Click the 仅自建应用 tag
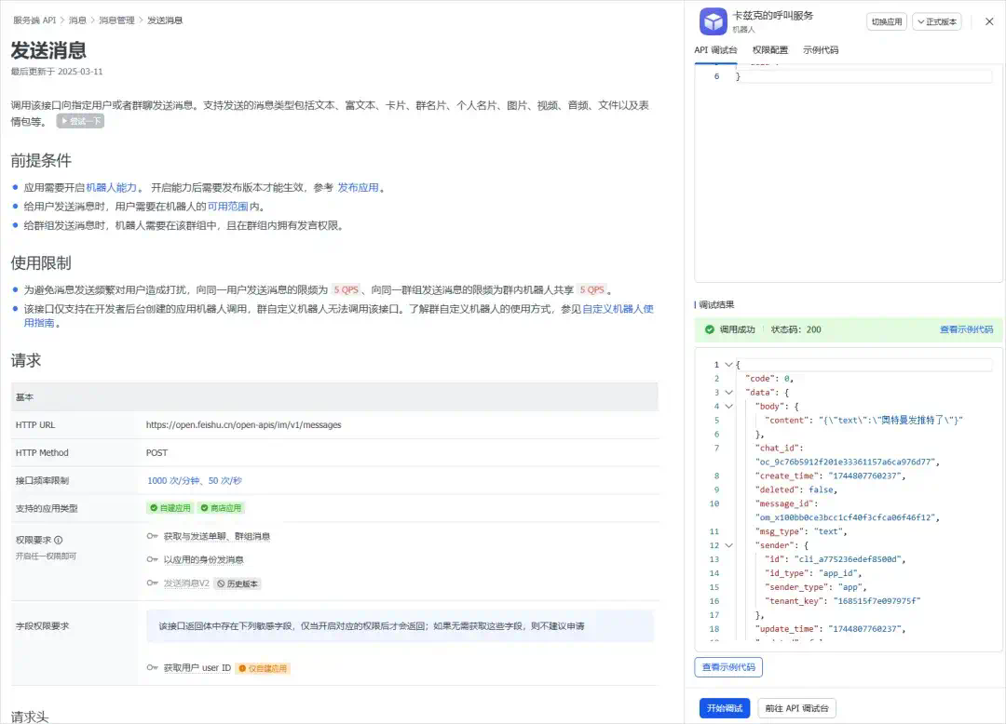Image resolution: width=1006 pixels, height=724 pixels. [263, 668]
